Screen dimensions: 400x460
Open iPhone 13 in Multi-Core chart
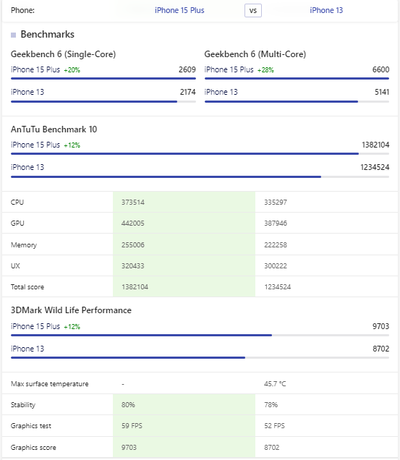click(221, 92)
